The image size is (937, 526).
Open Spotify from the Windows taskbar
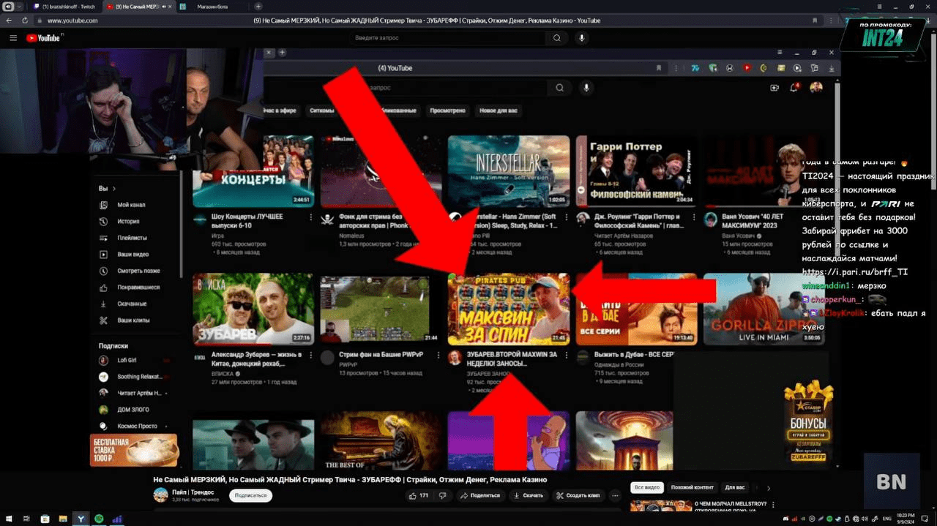click(x=99, y=519)
